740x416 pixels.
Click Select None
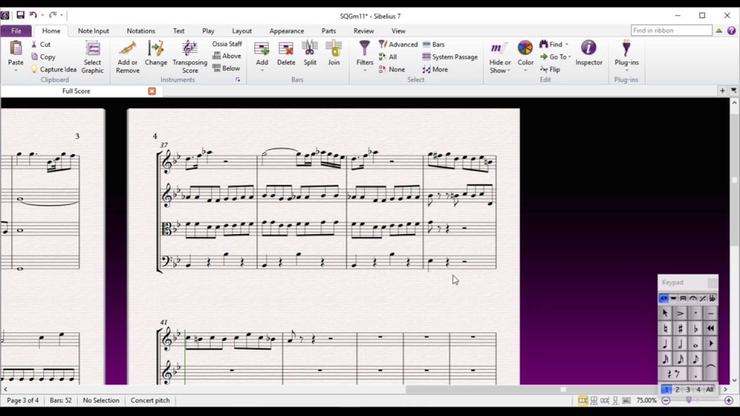391,69
